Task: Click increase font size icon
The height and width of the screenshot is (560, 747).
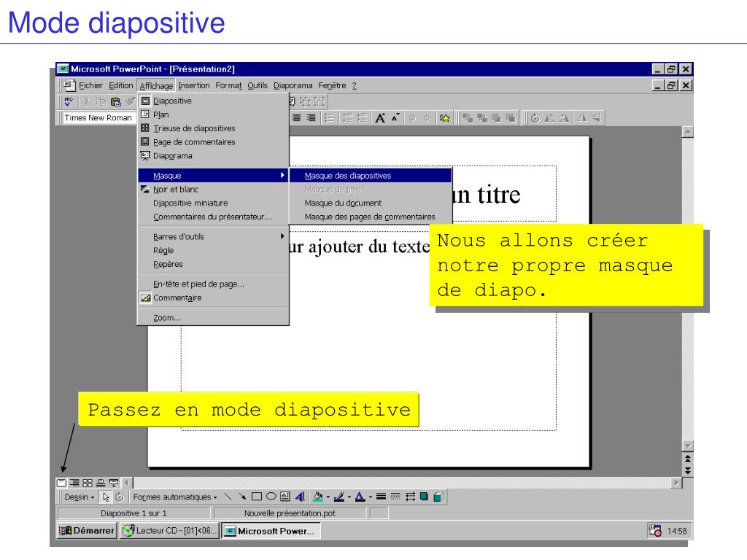Action: click(380, 118)
